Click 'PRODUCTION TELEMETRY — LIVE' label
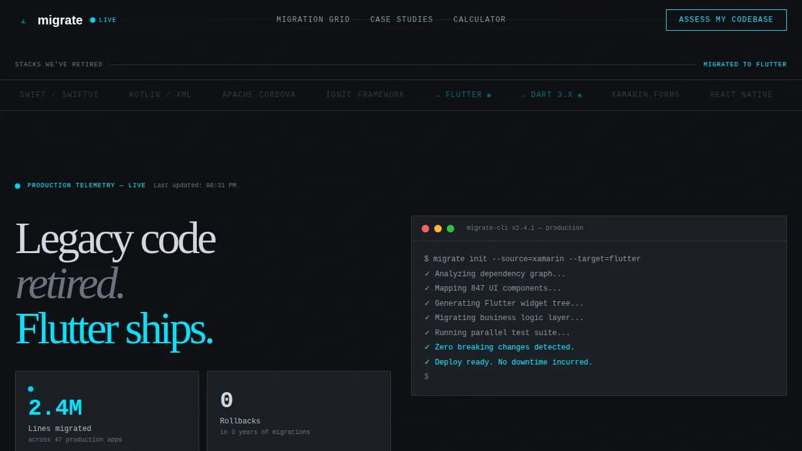This screenshot has width=802, height=451. pyautogui.click(x=86, y=185)
